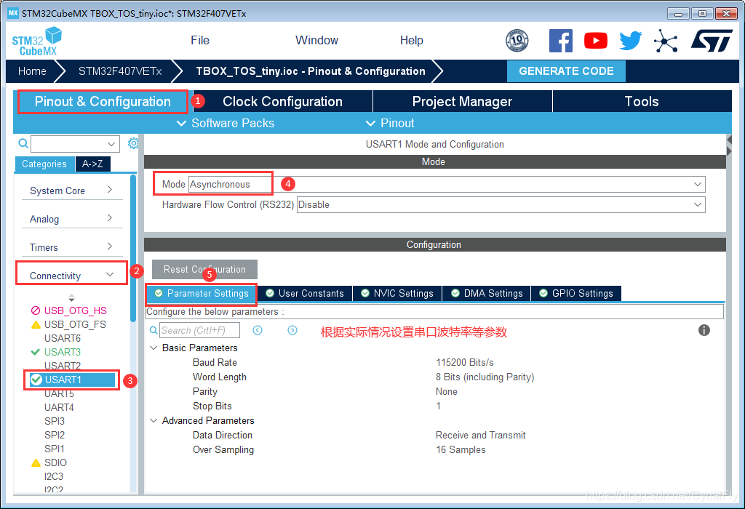Screen dimensions: 745x509
Task: Collapse the Connectivity category
Action: coord(72,276)
